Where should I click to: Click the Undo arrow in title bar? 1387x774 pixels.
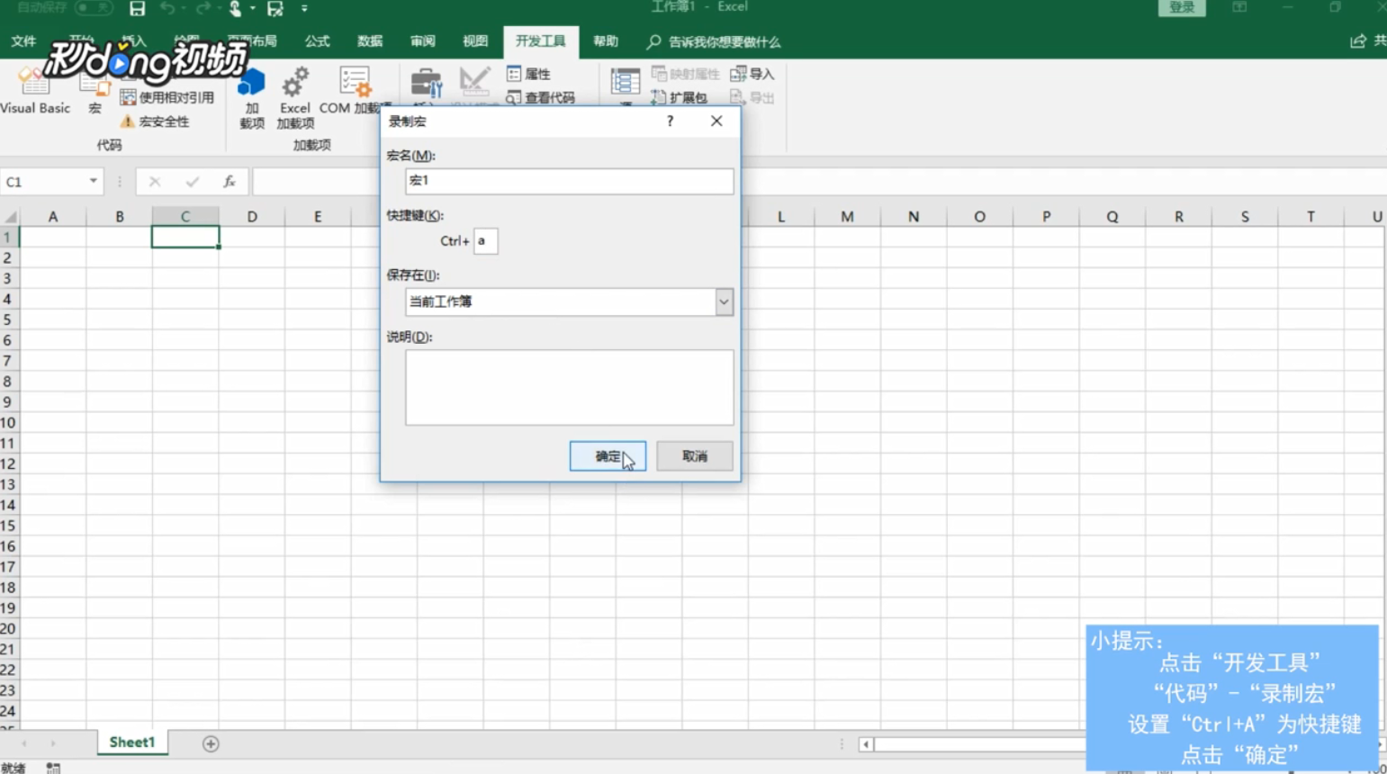[x=167, y=8]
